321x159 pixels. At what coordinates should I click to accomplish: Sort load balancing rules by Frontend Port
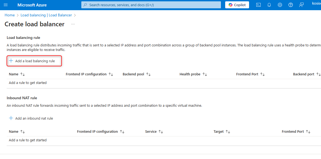tap(251, 74)
